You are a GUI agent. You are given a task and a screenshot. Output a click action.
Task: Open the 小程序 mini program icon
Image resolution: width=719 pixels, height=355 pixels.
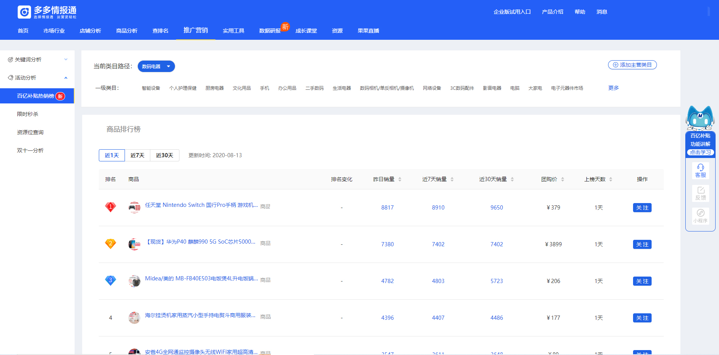coord(700,216)
